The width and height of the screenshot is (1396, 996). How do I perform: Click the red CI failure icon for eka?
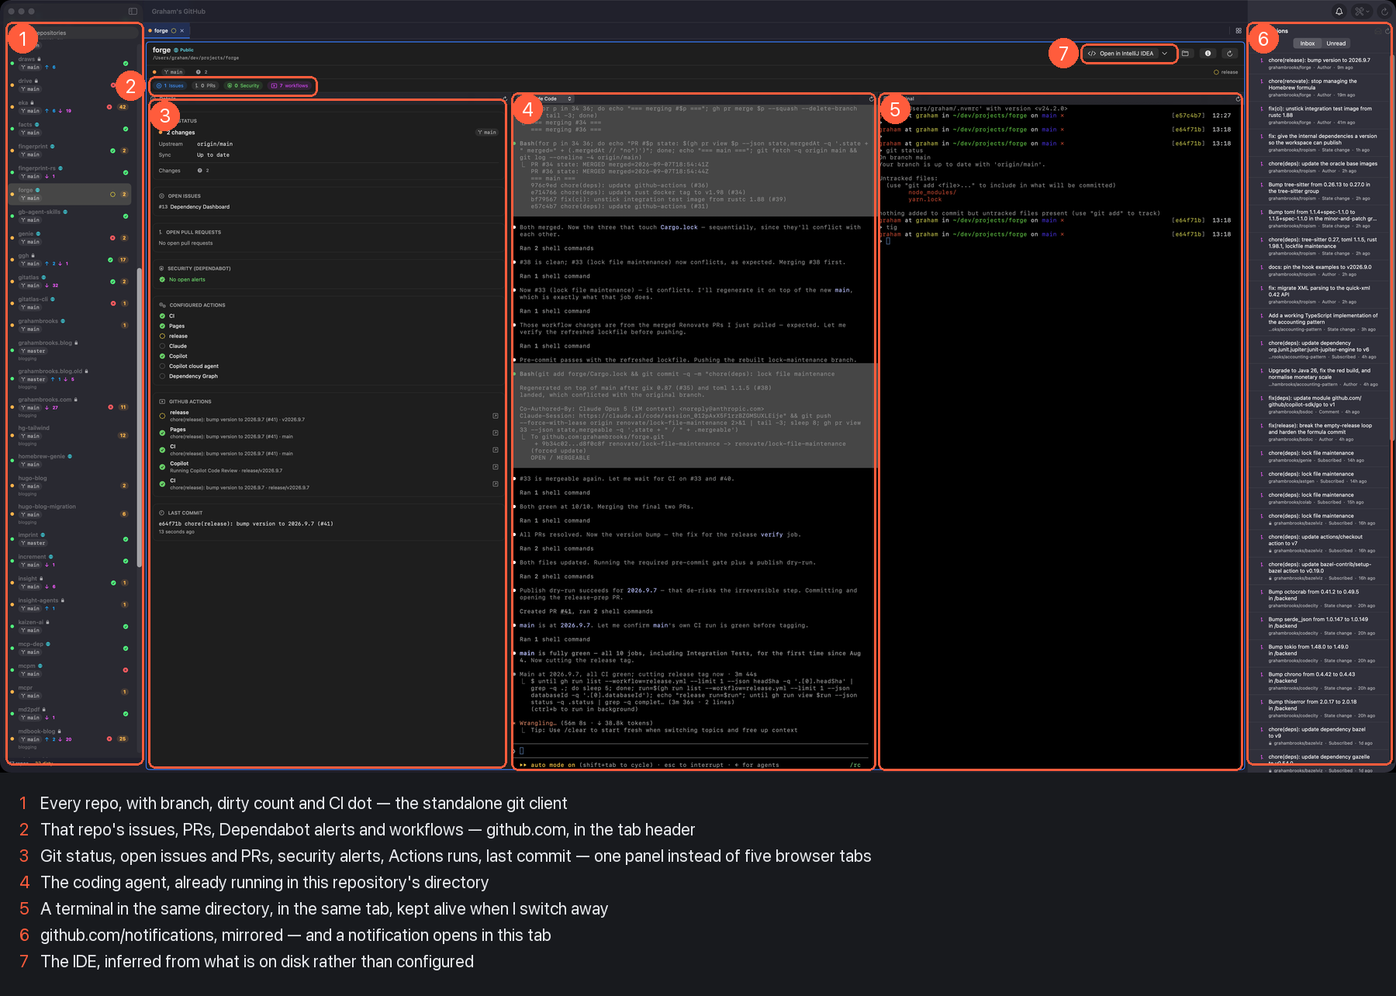tap(109, 107)
